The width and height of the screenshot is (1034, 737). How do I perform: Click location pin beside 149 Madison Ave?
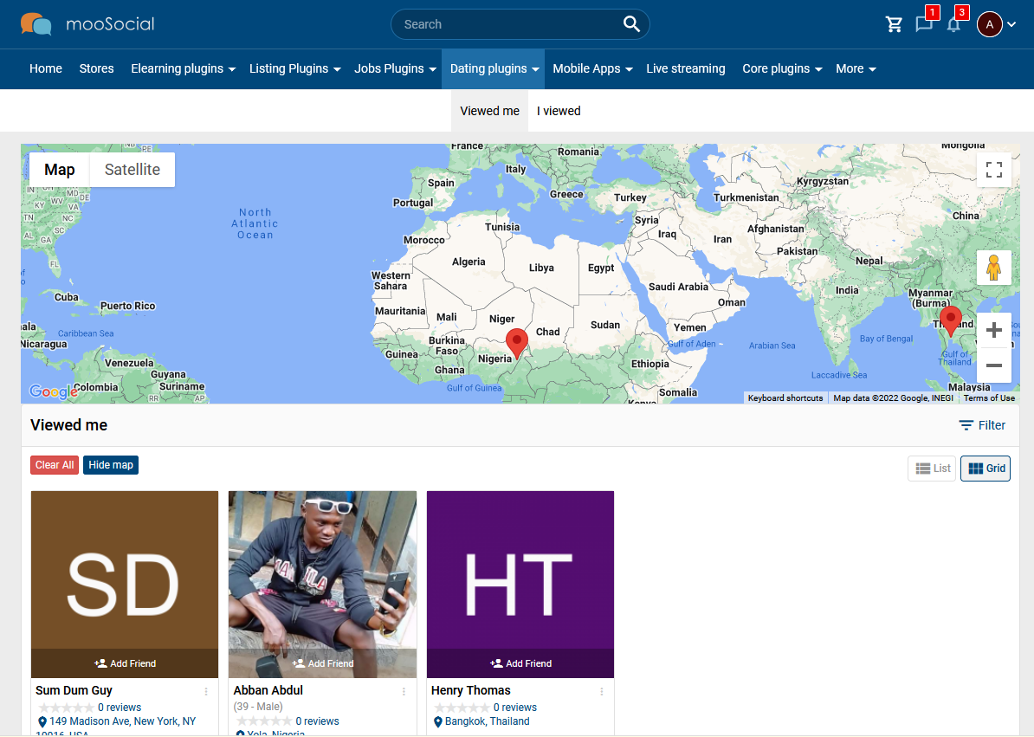pos(42,721)
